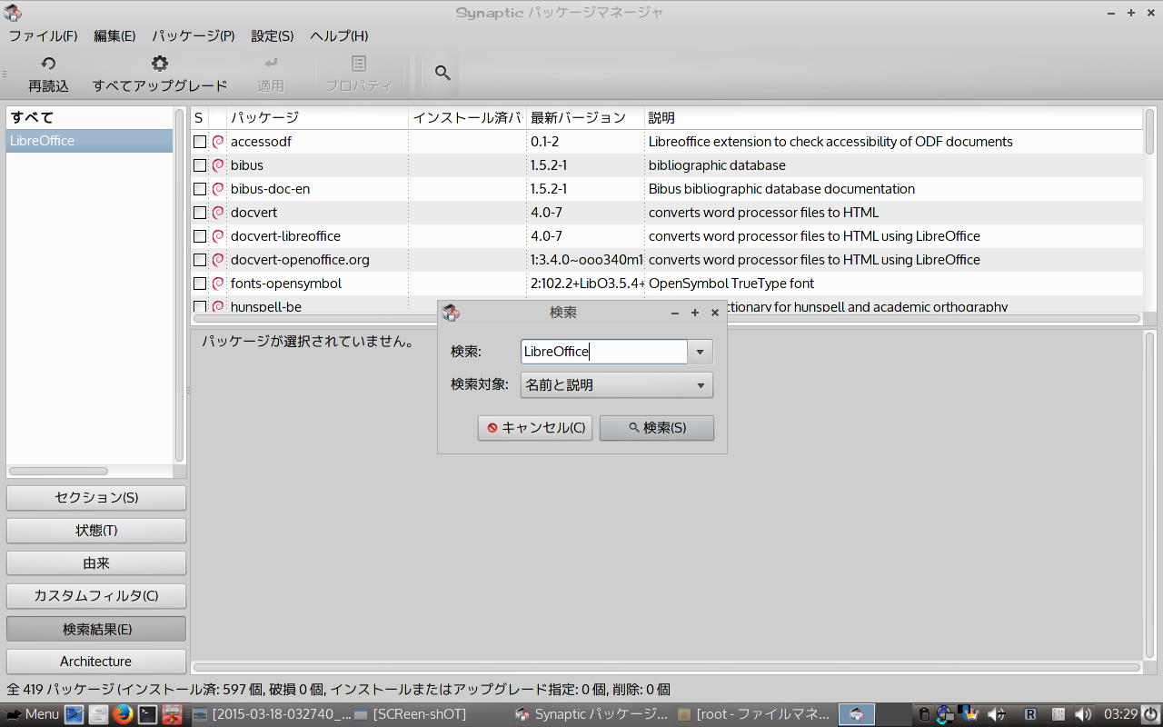Click the カスタムフィルタ(C) button
The image size is (1163, 727).
[96, 596]
